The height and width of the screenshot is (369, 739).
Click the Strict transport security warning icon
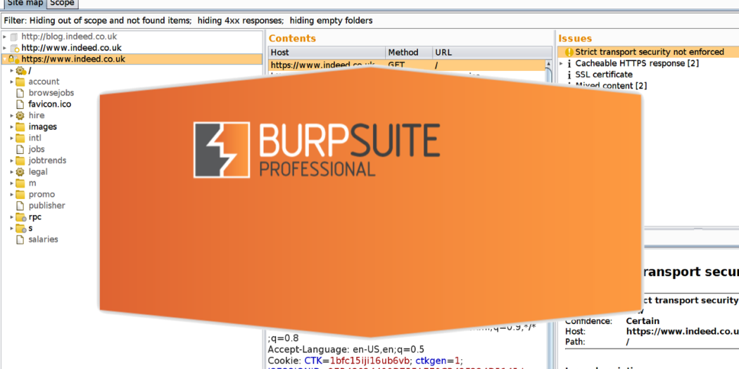[569, 52]
